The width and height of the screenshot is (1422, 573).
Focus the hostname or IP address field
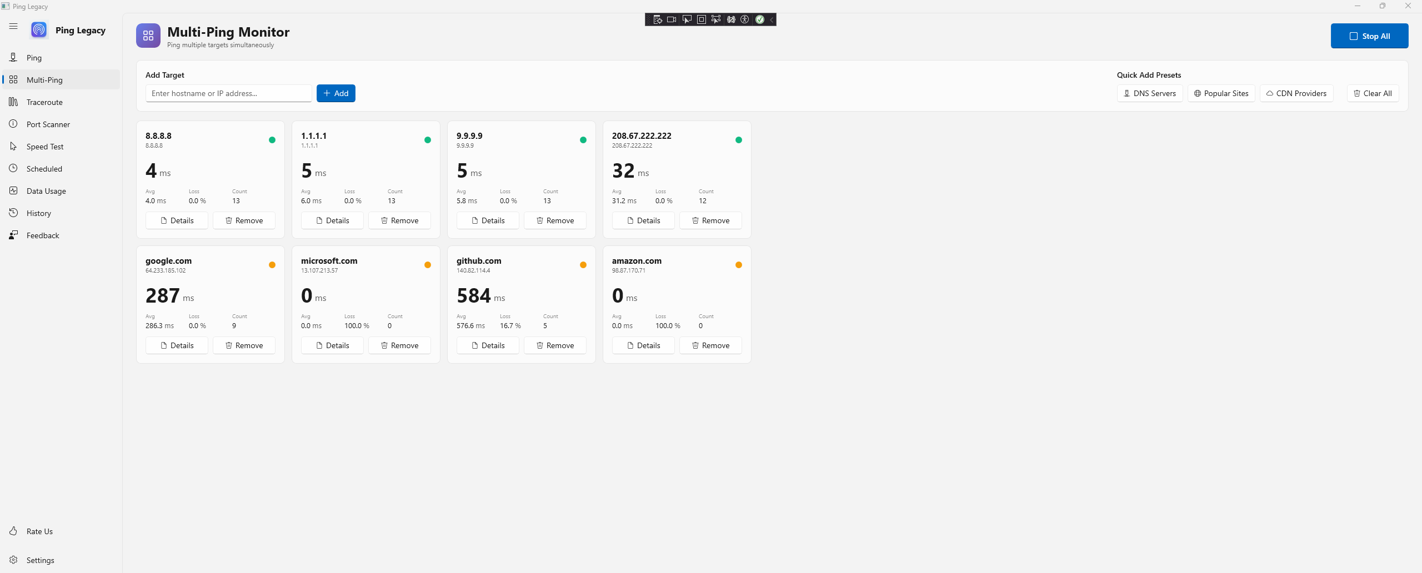pos(228,93)
